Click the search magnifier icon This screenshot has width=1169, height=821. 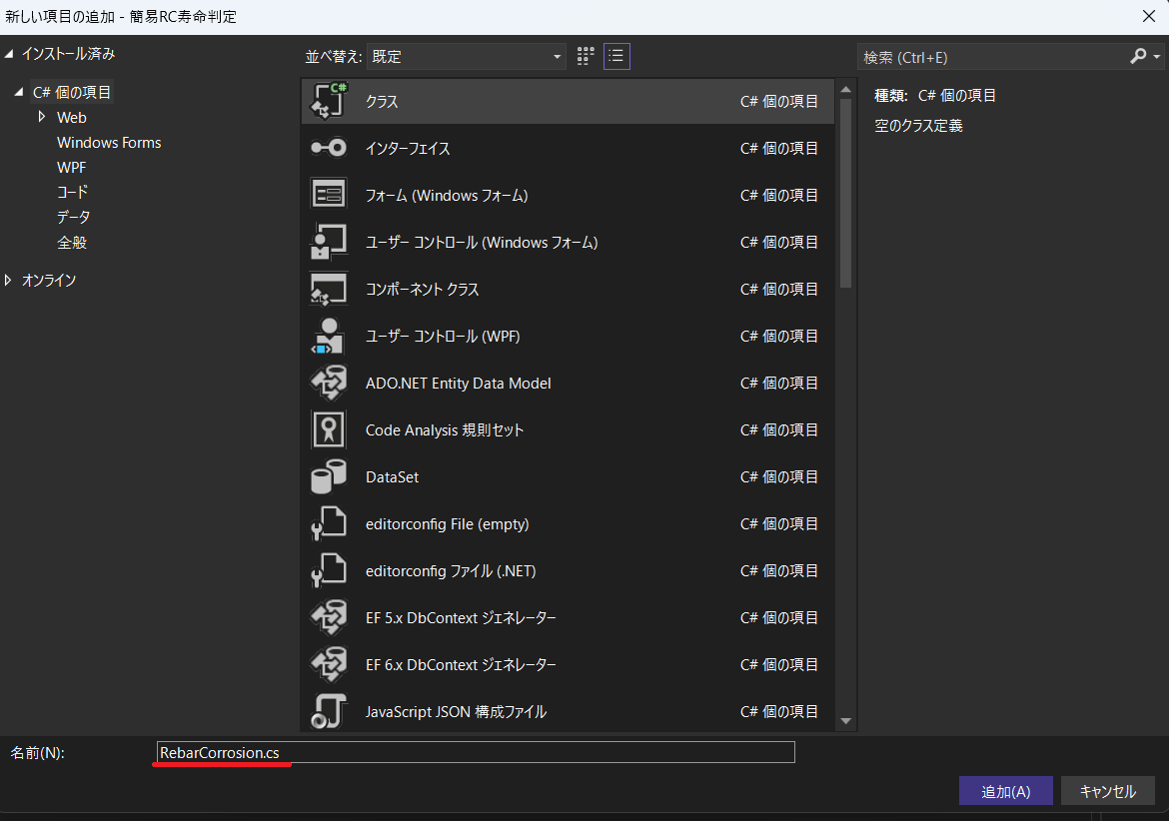pos(1138,57)
